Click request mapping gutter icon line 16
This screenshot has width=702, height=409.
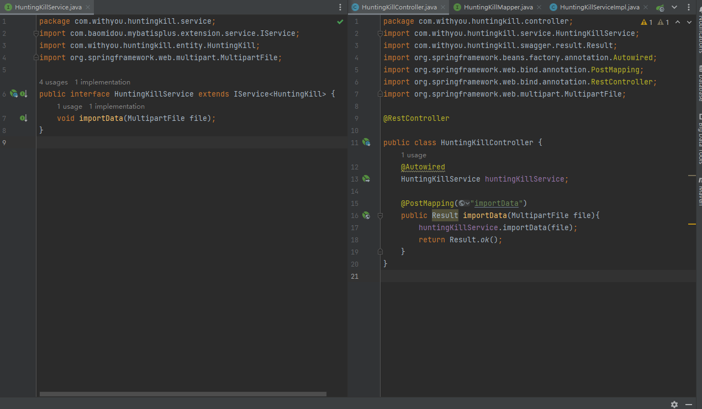coord(366,215)
